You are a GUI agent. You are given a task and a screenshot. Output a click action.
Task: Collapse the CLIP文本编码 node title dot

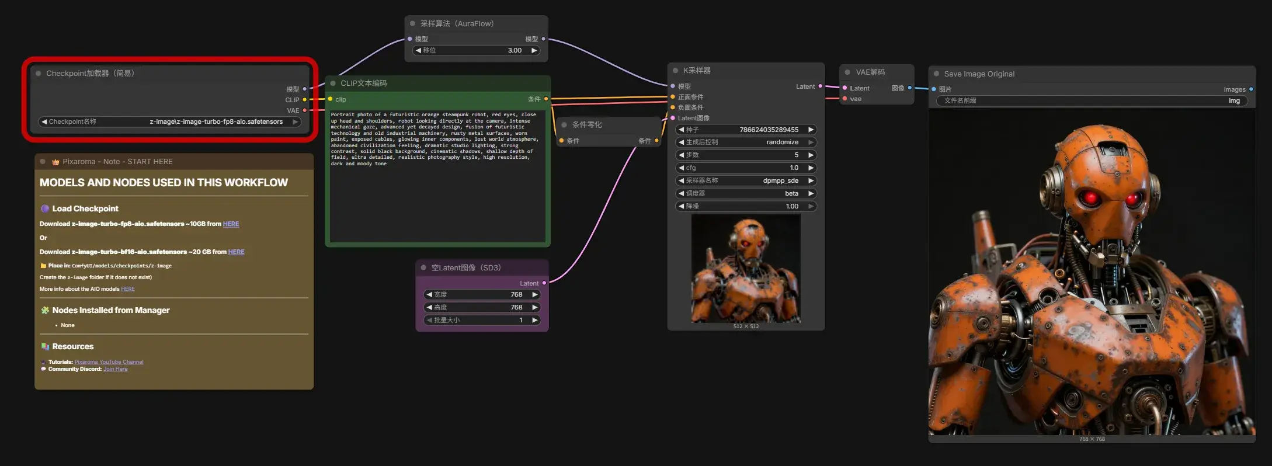coord(333,83)
